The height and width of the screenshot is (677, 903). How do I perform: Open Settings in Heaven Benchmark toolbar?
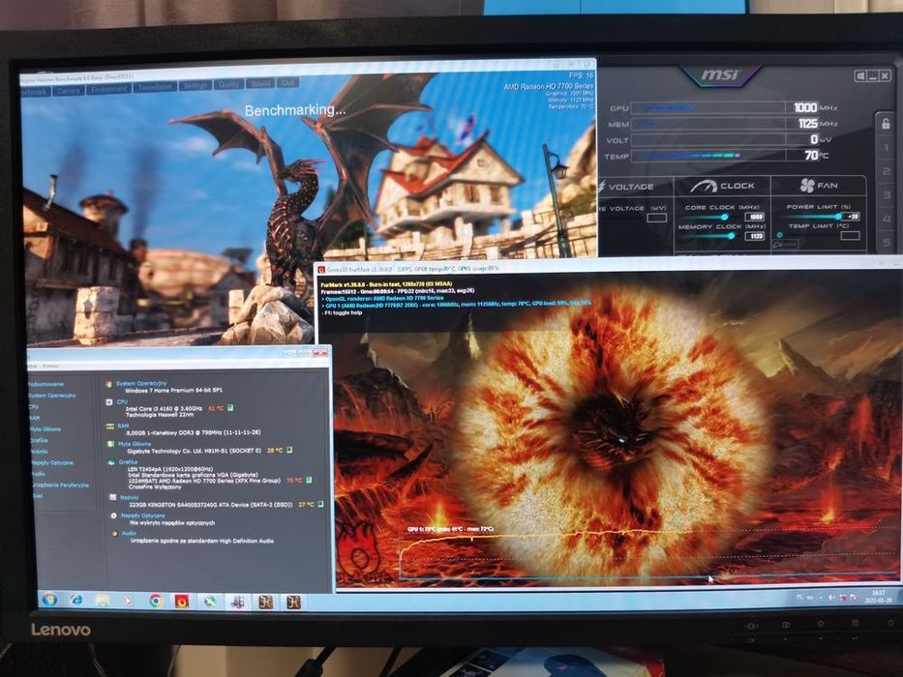coord(196,86)
